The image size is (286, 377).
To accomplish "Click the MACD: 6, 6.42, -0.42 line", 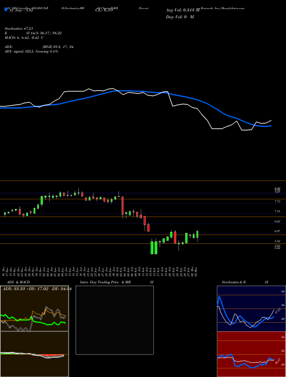I will (x=24, y=38).
